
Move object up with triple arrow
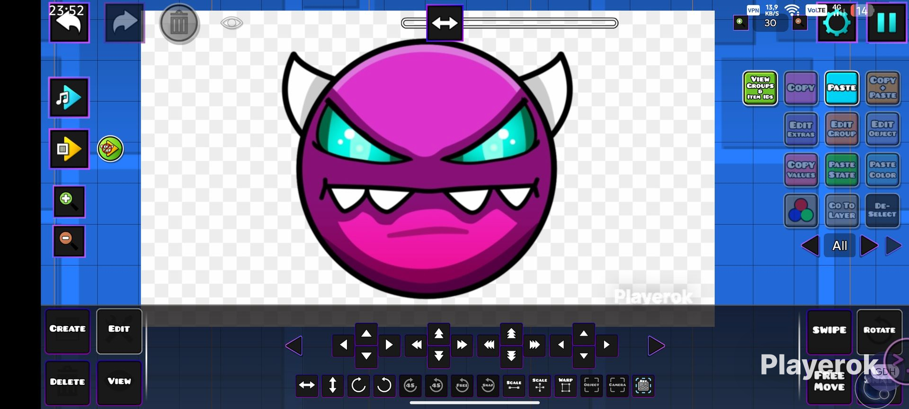(x=511, y=334)
